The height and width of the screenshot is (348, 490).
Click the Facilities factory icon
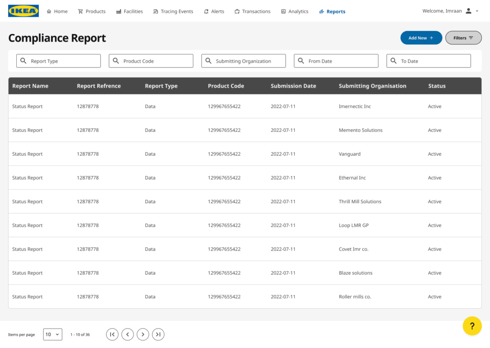(119, 11)
